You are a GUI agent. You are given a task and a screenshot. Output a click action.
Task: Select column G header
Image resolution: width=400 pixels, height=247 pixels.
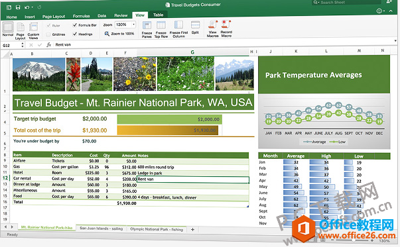coord(192,52)
